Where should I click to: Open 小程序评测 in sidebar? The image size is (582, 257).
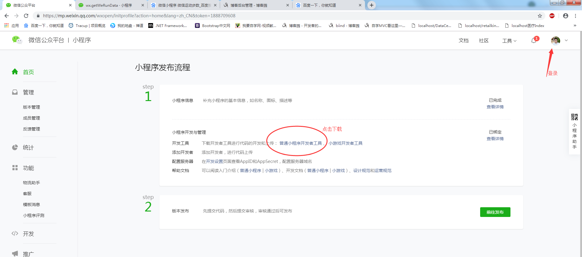(x=34, y=215)
